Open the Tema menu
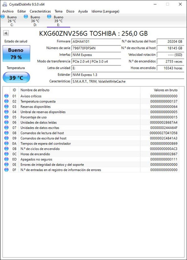187x260 pixels. pos(59,11)
